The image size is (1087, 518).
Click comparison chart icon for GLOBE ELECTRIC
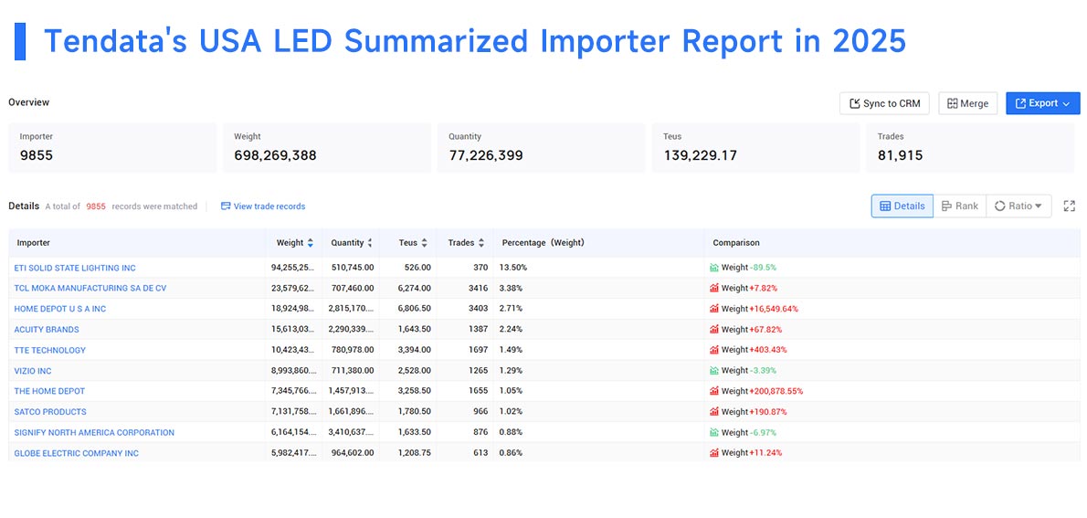[714, 453]
